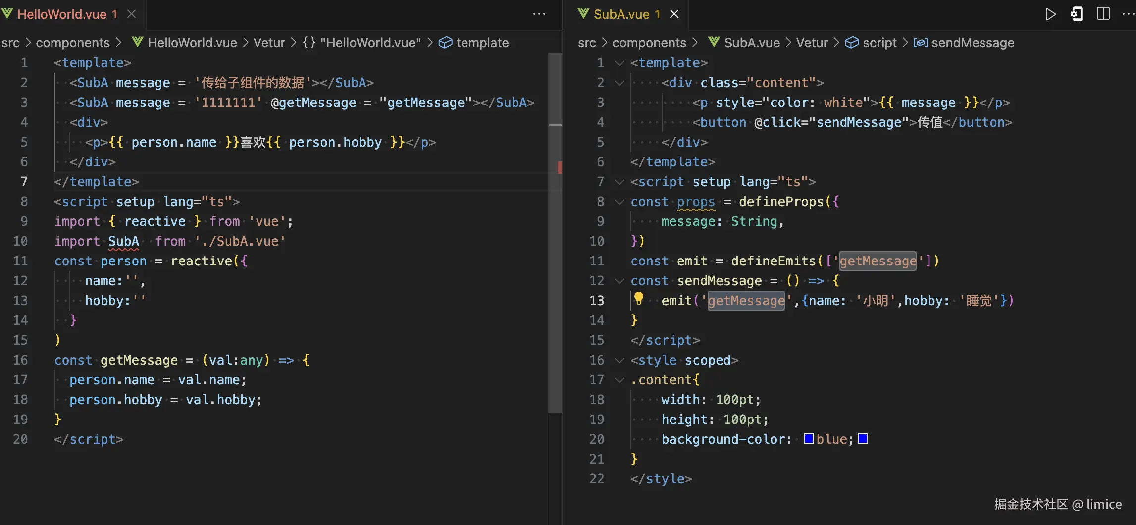The width and height of the screenshot is (1136, 525).
Task: Collapse the div class="content" block on line 2
Action: pyautogui.click(x=619, y=83)
